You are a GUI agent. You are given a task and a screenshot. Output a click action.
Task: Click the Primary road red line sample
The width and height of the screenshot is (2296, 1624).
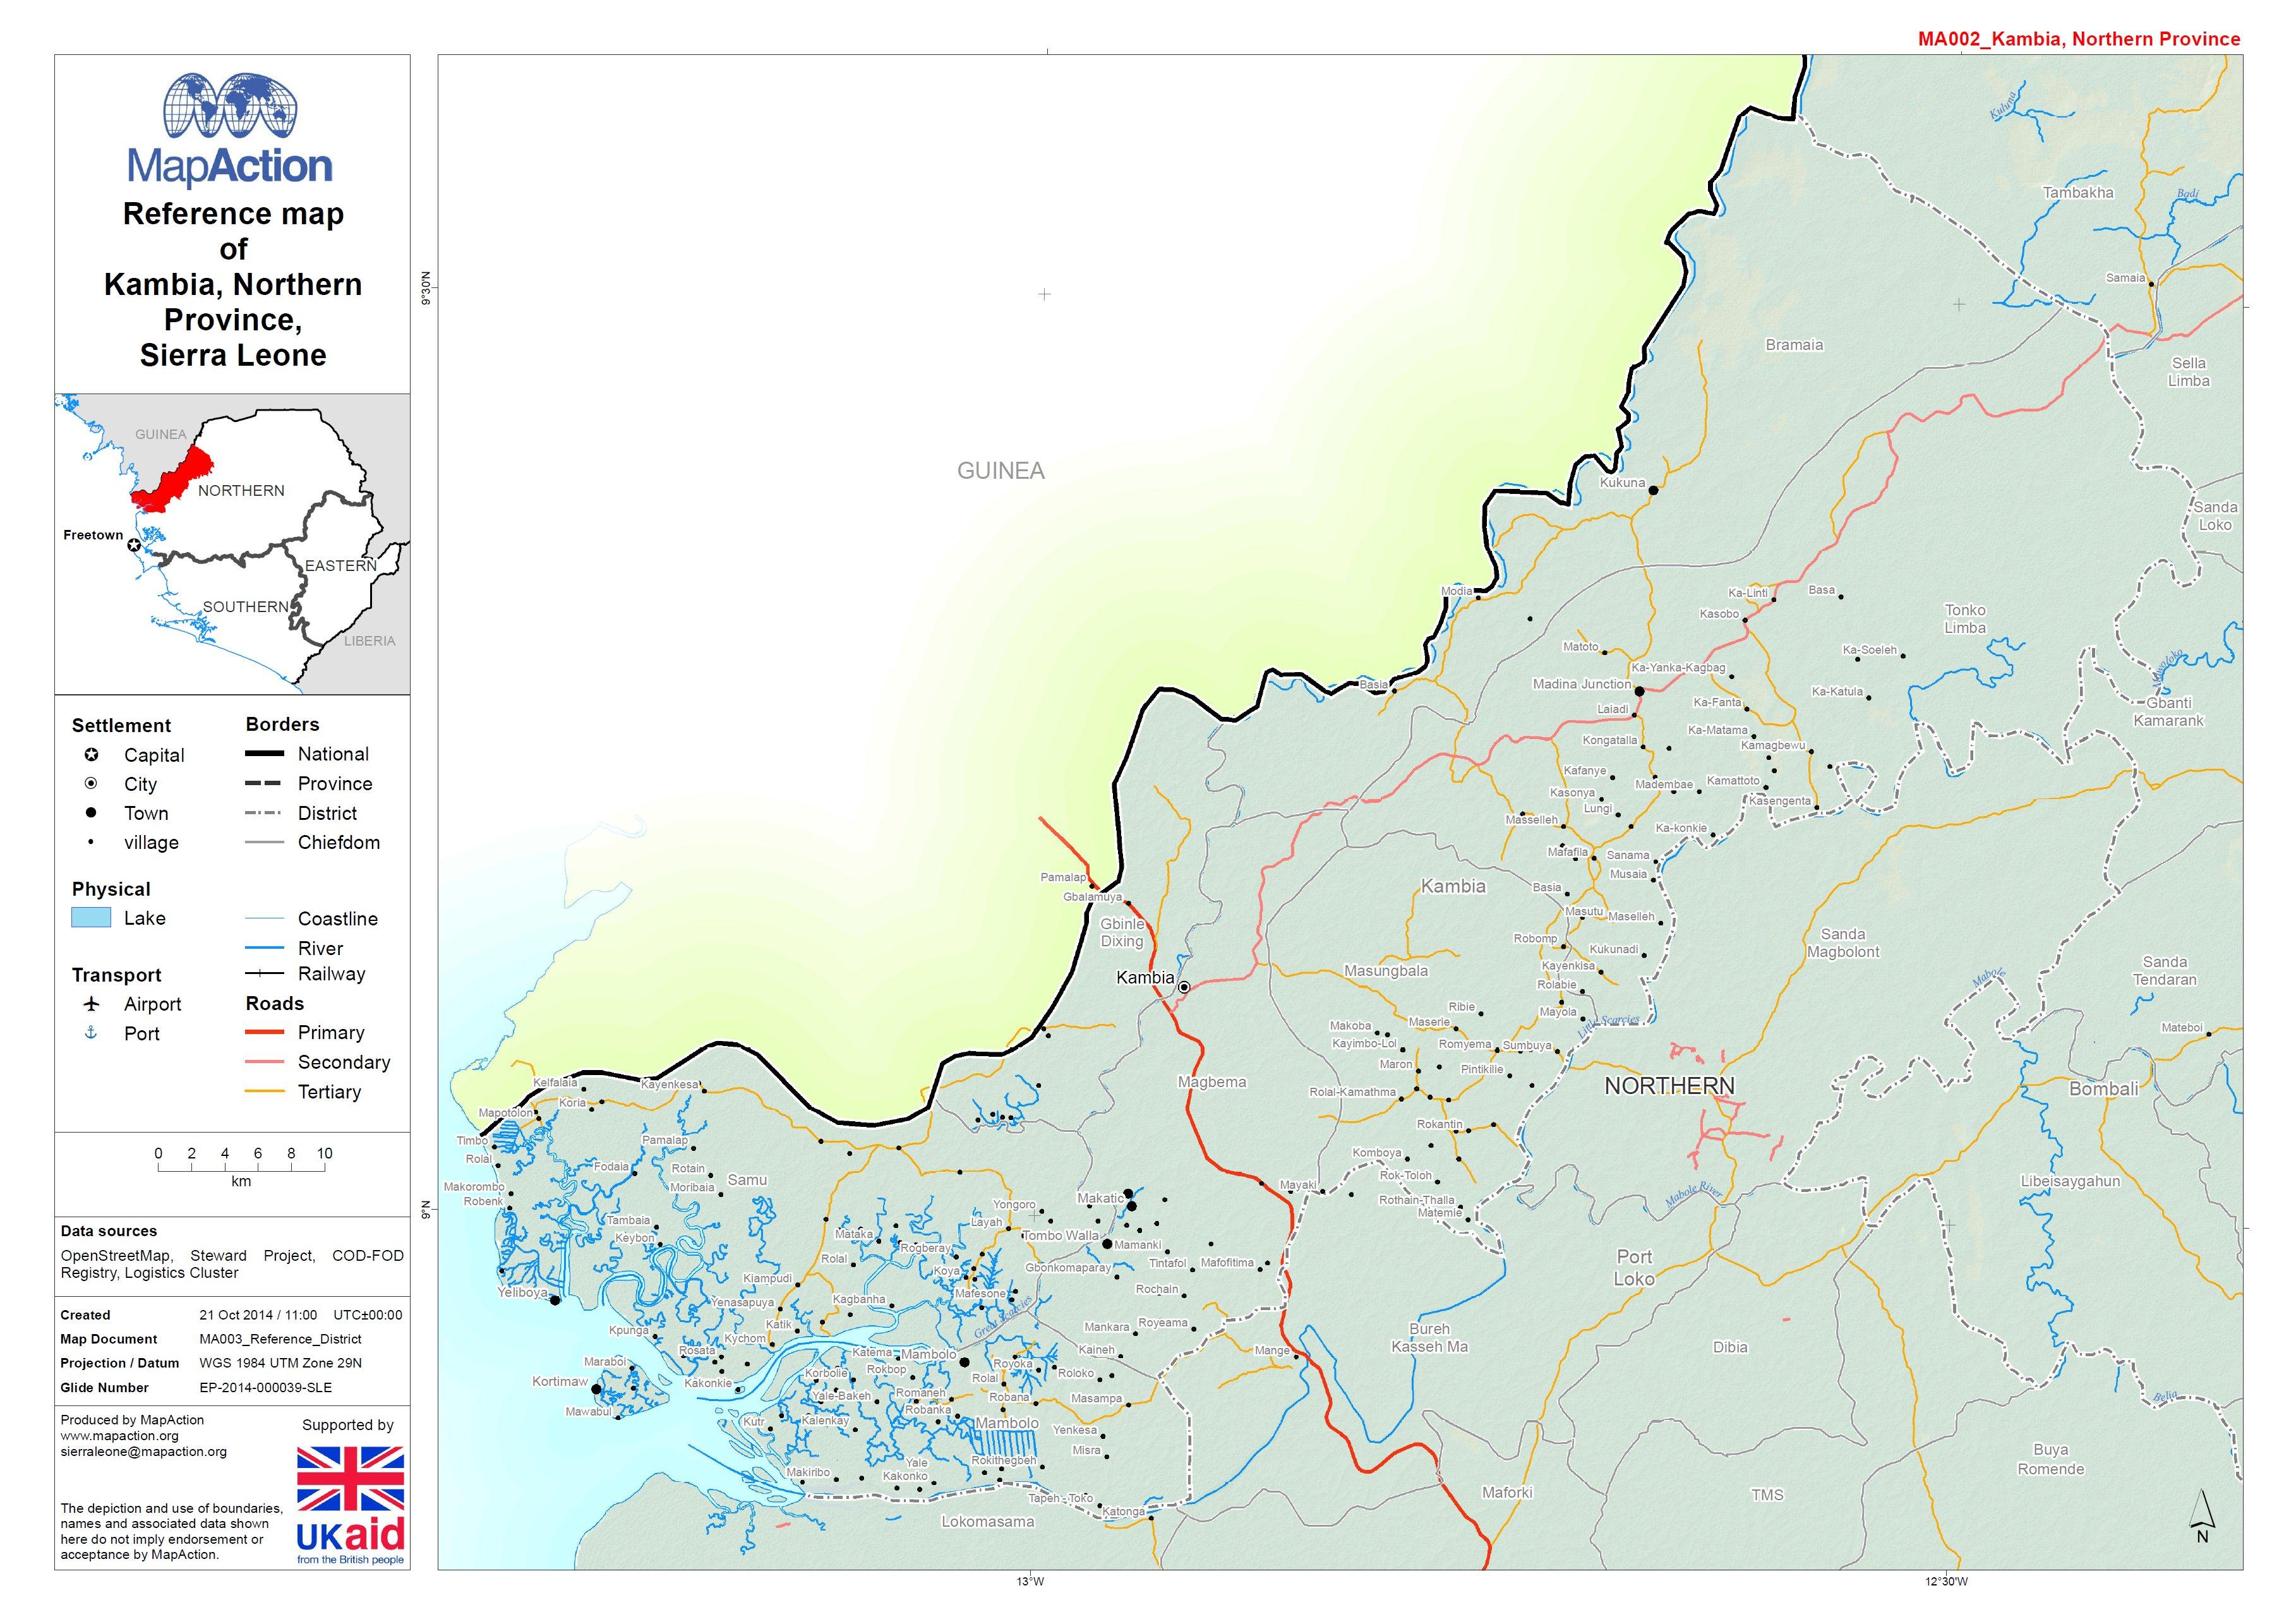pos(265,1033)
